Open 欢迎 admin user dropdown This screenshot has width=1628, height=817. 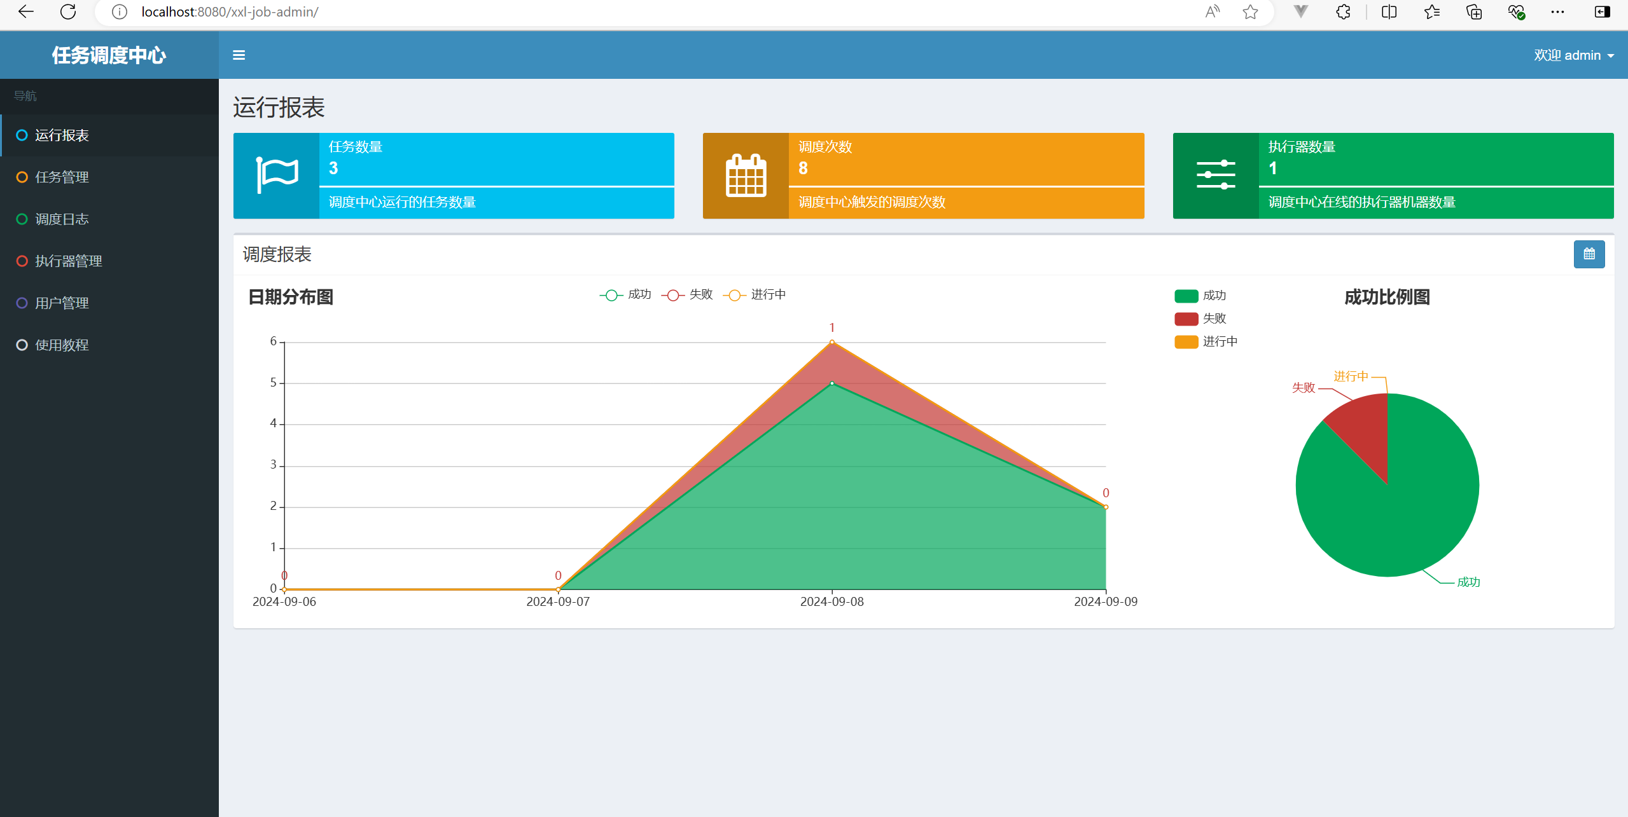click(1574, 55)
